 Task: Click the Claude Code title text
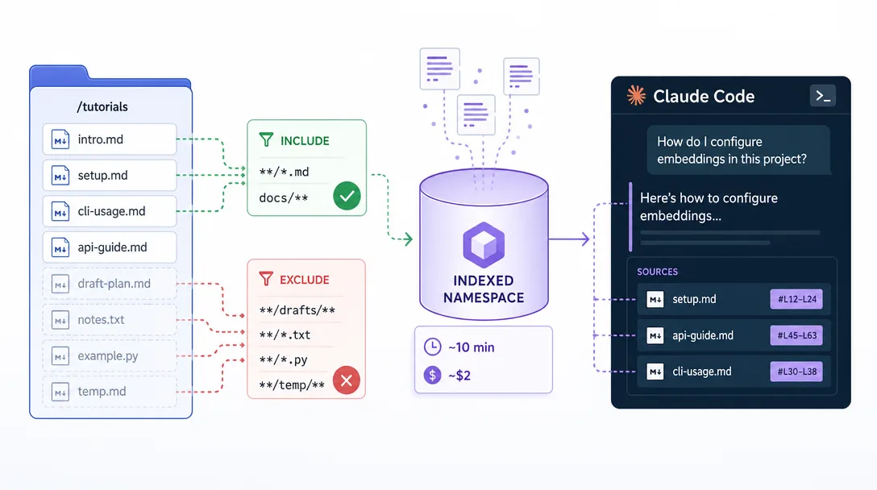coord(704,96)
